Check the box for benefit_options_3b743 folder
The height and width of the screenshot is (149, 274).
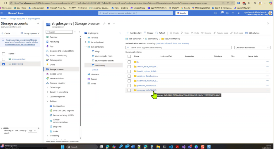point(129,71)
